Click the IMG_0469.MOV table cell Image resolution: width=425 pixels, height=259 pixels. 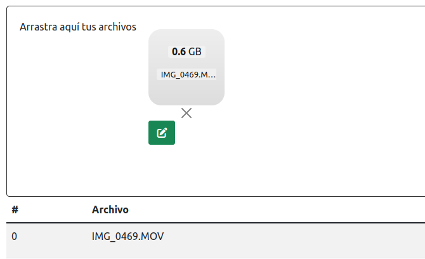tap(128, 237)
